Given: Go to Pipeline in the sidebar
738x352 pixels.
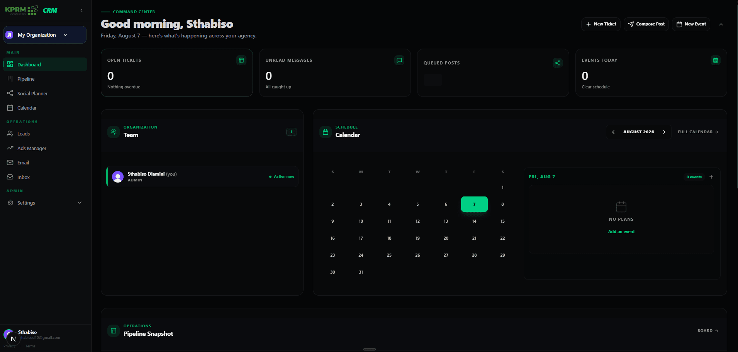Looking at the screenshot, I should coord(45,79).
